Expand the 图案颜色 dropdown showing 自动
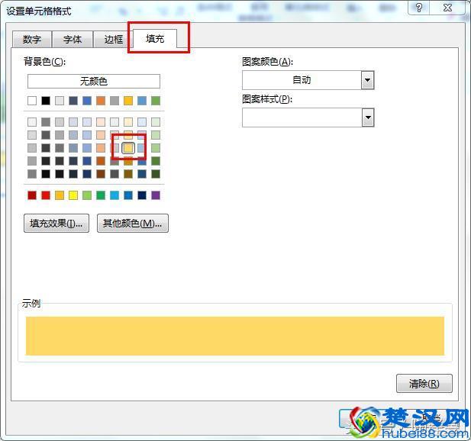The height and width of the screenshot is (441, 471). point(368,80)
